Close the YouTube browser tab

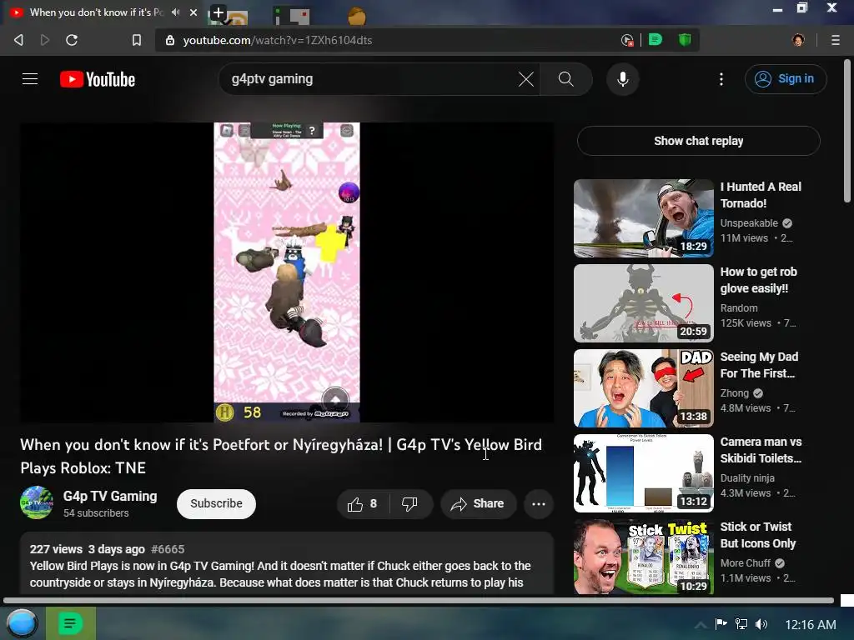click(193, 12)
